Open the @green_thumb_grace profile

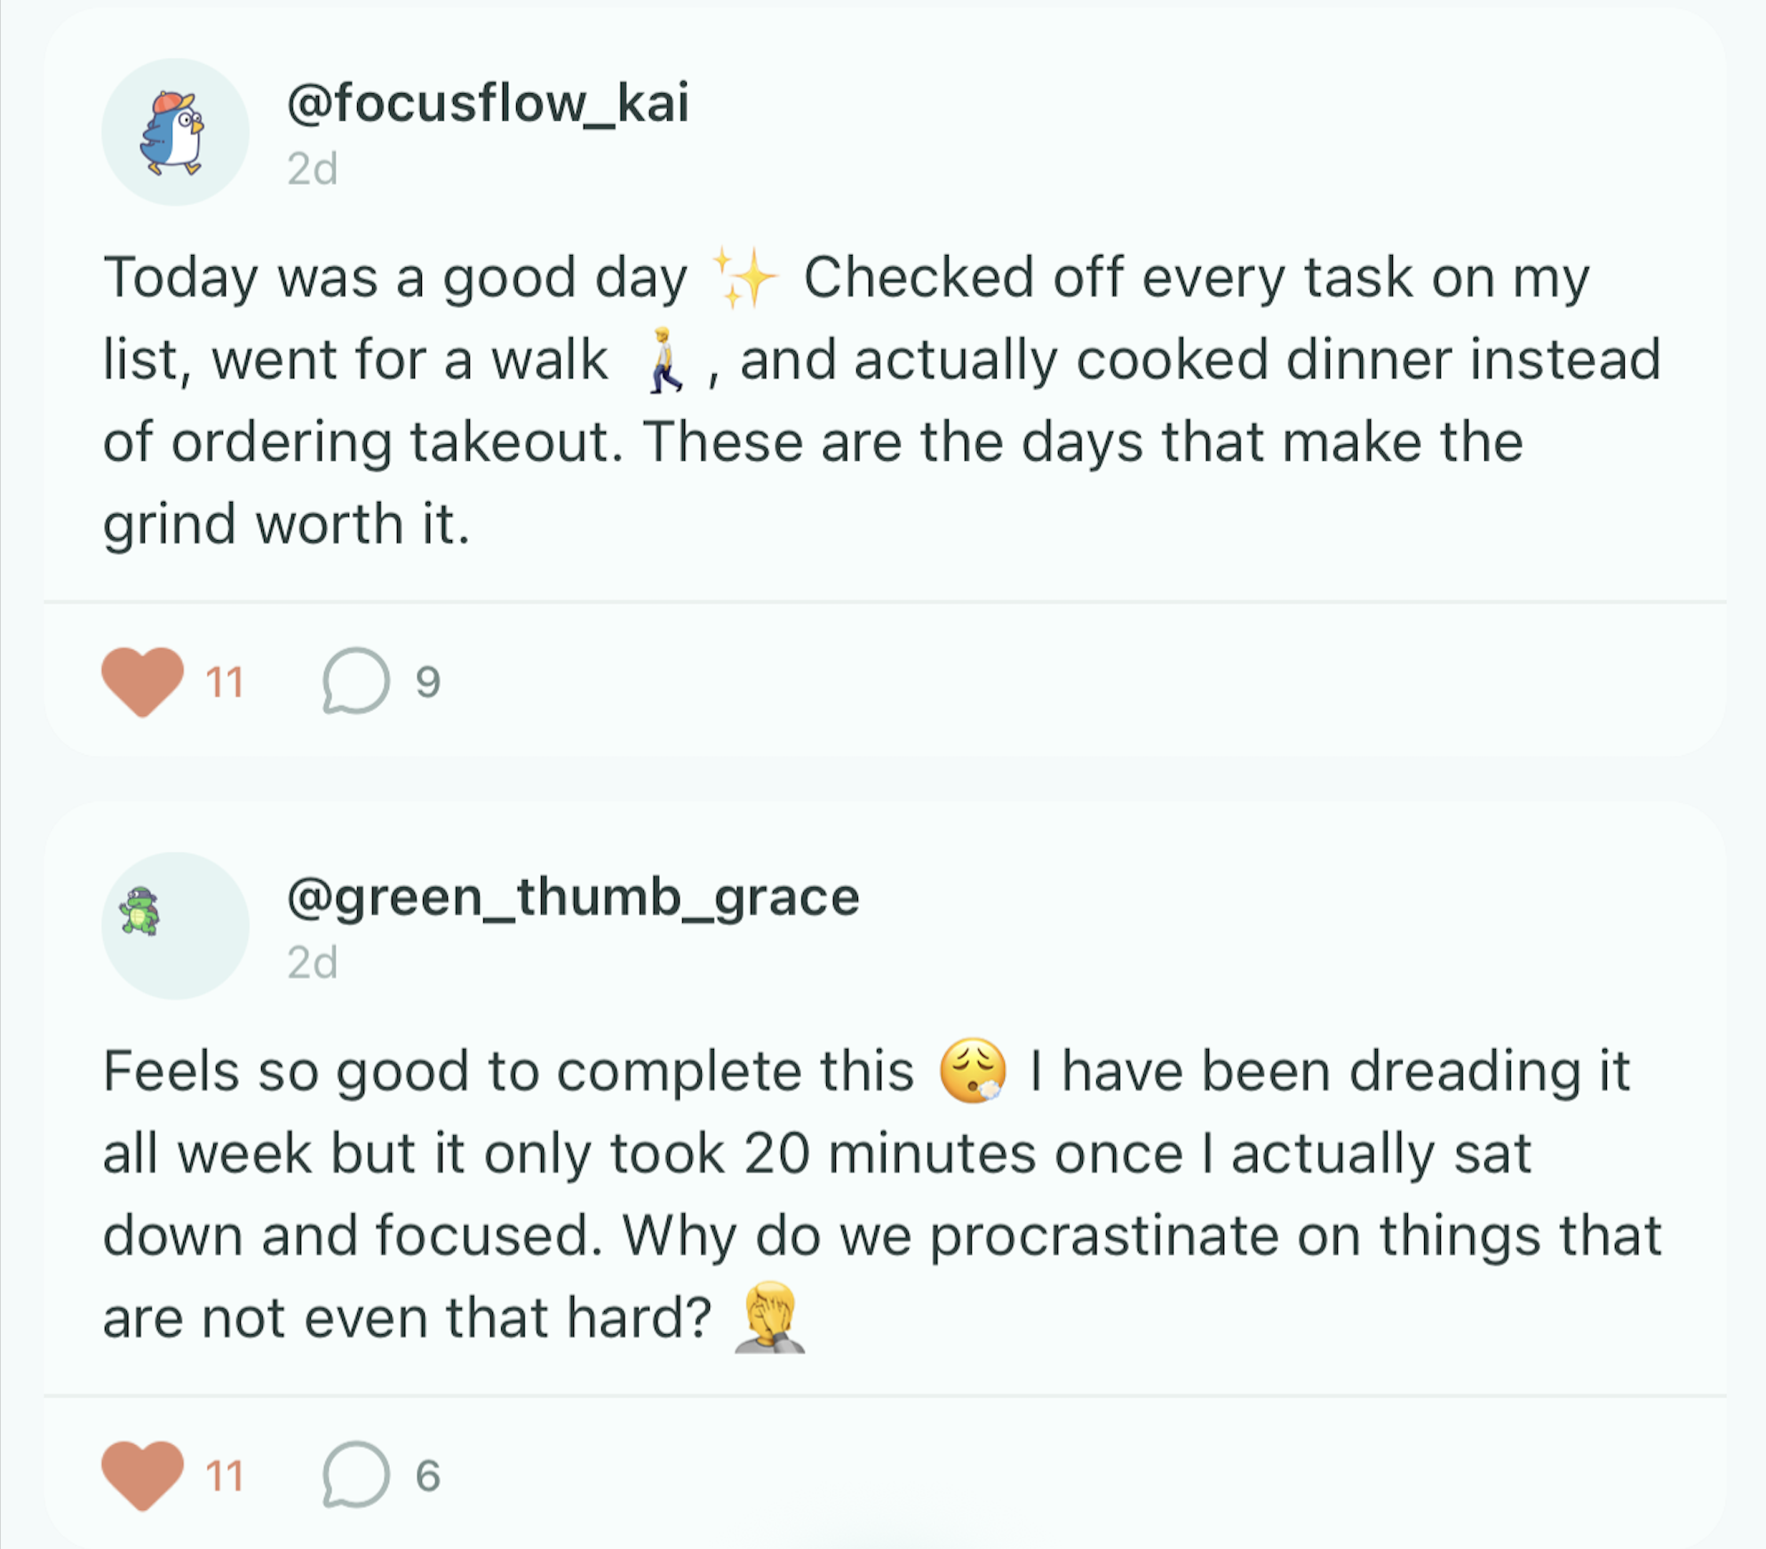tap(573, 897)
